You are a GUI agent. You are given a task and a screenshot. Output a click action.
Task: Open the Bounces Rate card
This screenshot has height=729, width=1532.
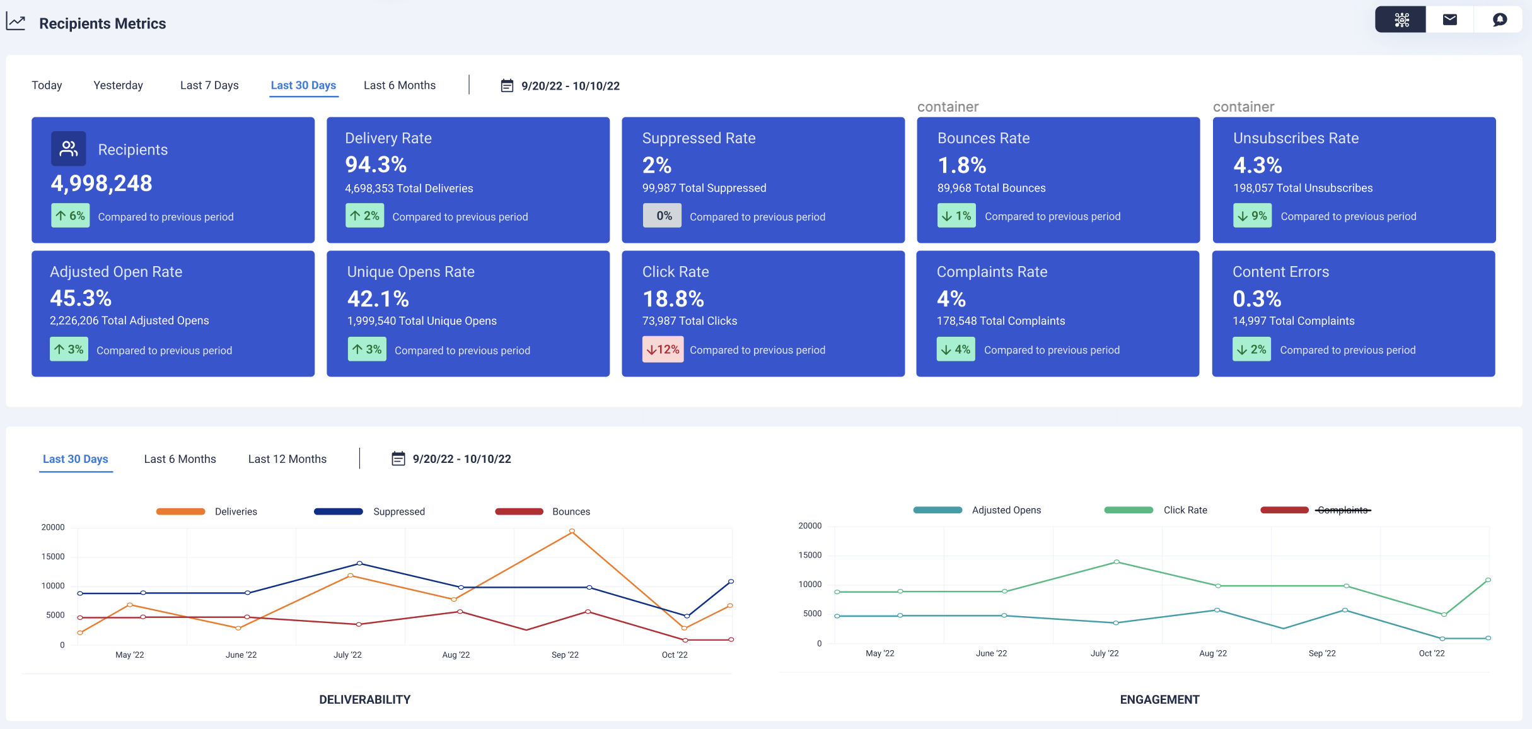coord(1059,180)
